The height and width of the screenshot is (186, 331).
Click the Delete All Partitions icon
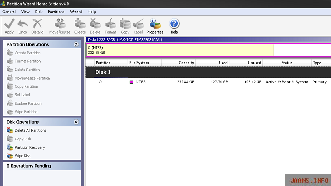(x=10, y=130)
